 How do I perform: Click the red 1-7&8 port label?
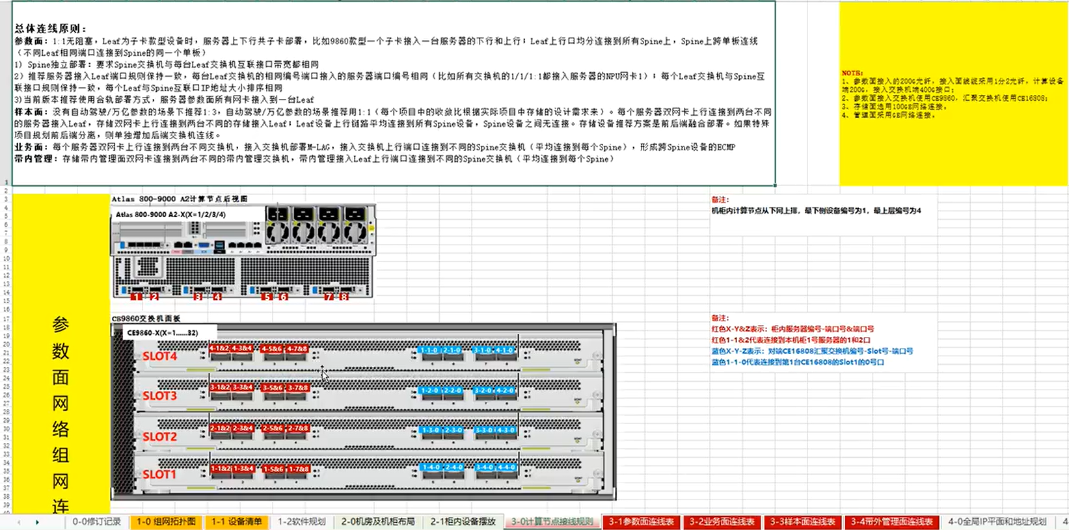[x=299, y=469]
